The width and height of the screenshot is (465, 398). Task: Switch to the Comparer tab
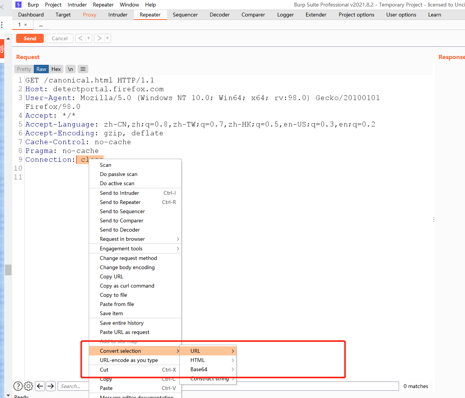[x=253, y=15]
